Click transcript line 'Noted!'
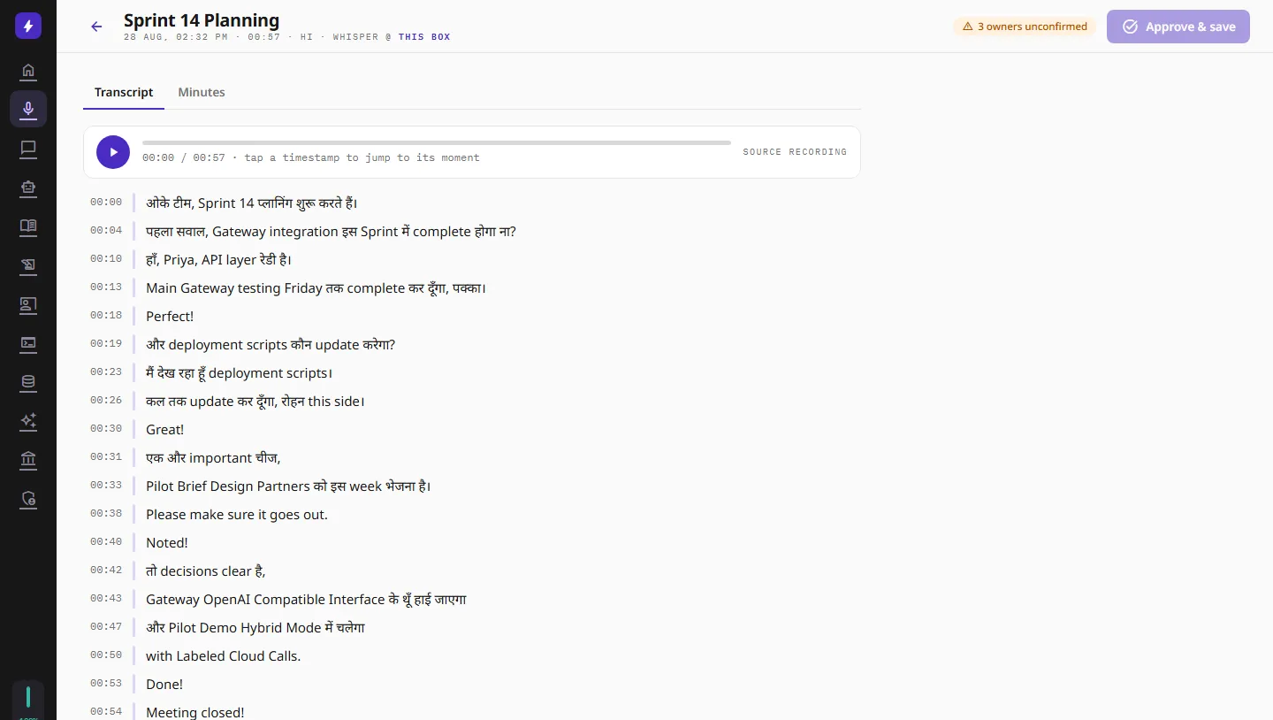Viewport: 1273px width, 720px height. click(x=167, y=542)
